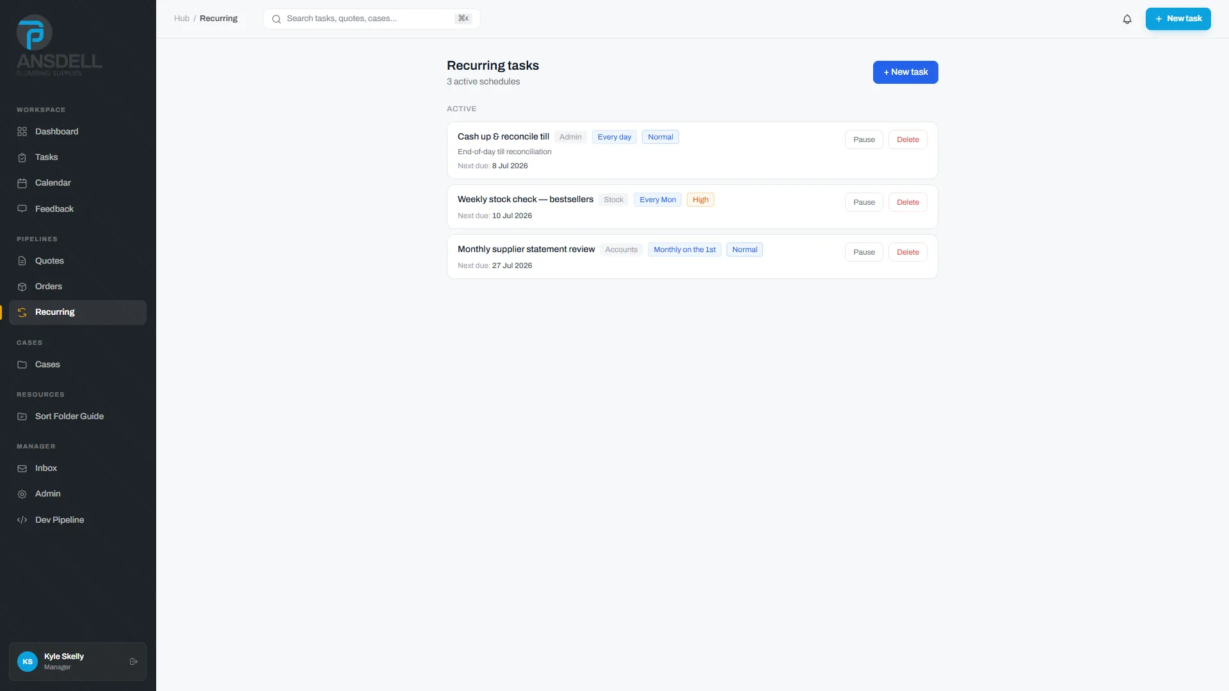Image resolution: width=1229 pixels, height=691 pixels.
Task: Click the High priority tag
Action: click(x=700, y=200)
